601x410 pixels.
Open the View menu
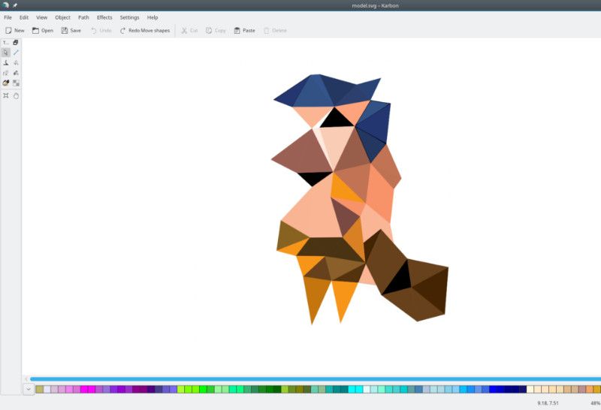point(41,17)
